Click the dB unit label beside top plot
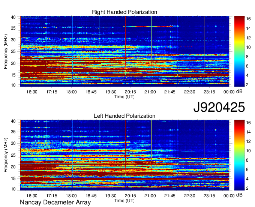 coord(239,91)
